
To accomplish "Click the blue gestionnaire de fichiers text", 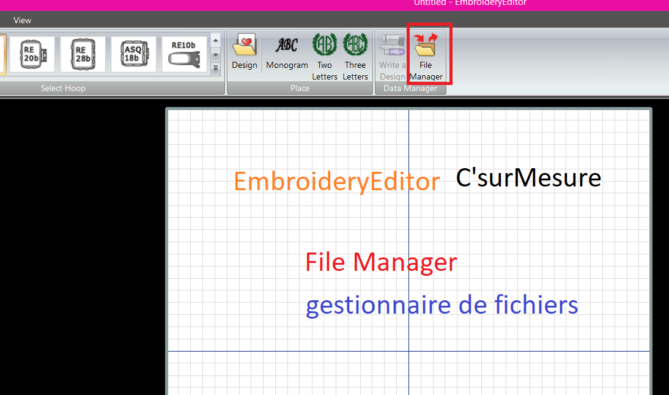I will tap(442, 305).
